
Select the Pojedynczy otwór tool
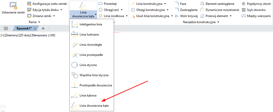(x=256, y=4)
